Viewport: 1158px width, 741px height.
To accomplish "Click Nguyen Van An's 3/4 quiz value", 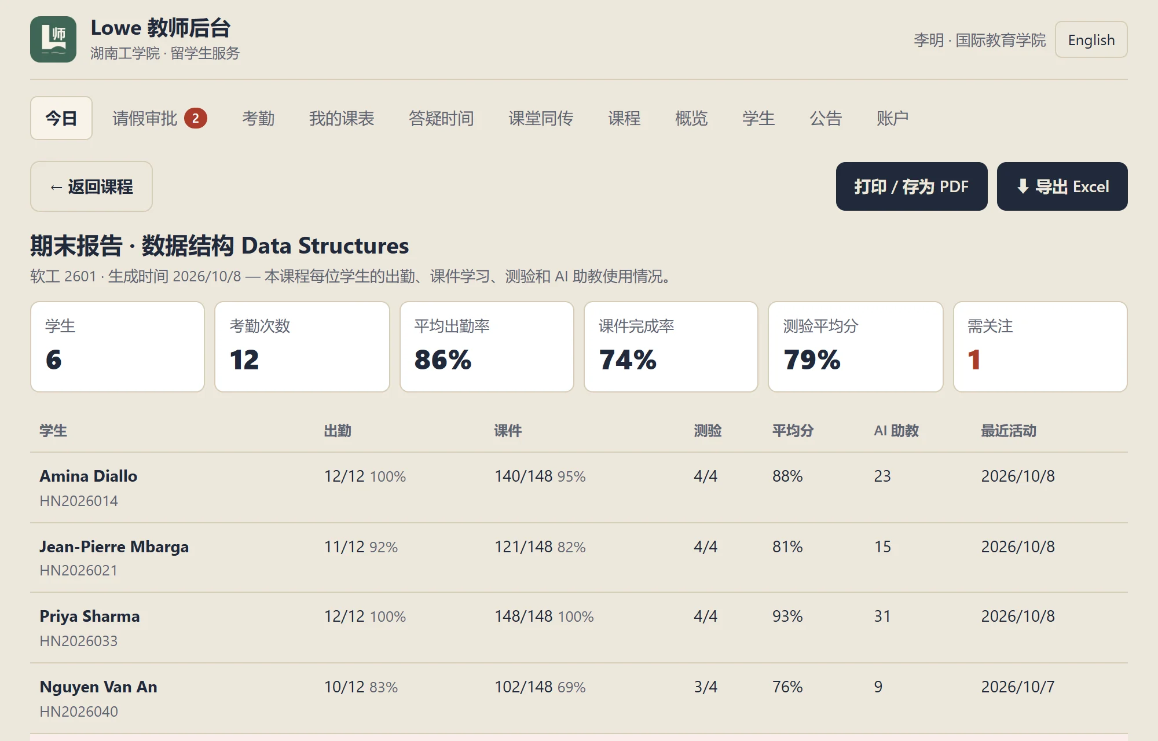I will point(705,687).
